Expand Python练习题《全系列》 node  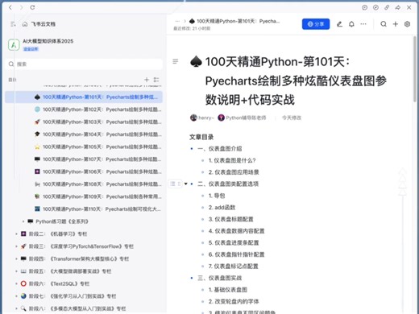[x=23, y=221]
